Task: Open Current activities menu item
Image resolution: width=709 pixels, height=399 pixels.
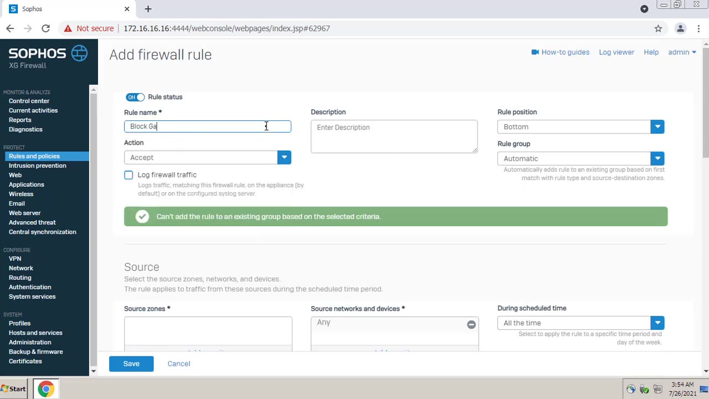Action: pyautogui.click(x=33, y=110)
